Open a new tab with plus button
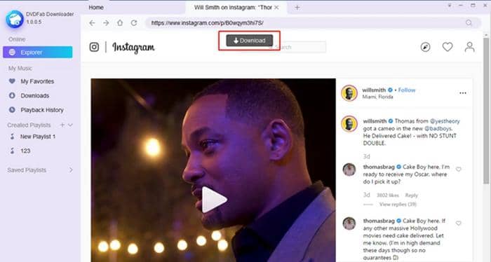Screen dimensions: 491x262 pyautogui.click(x=297, y=8)
